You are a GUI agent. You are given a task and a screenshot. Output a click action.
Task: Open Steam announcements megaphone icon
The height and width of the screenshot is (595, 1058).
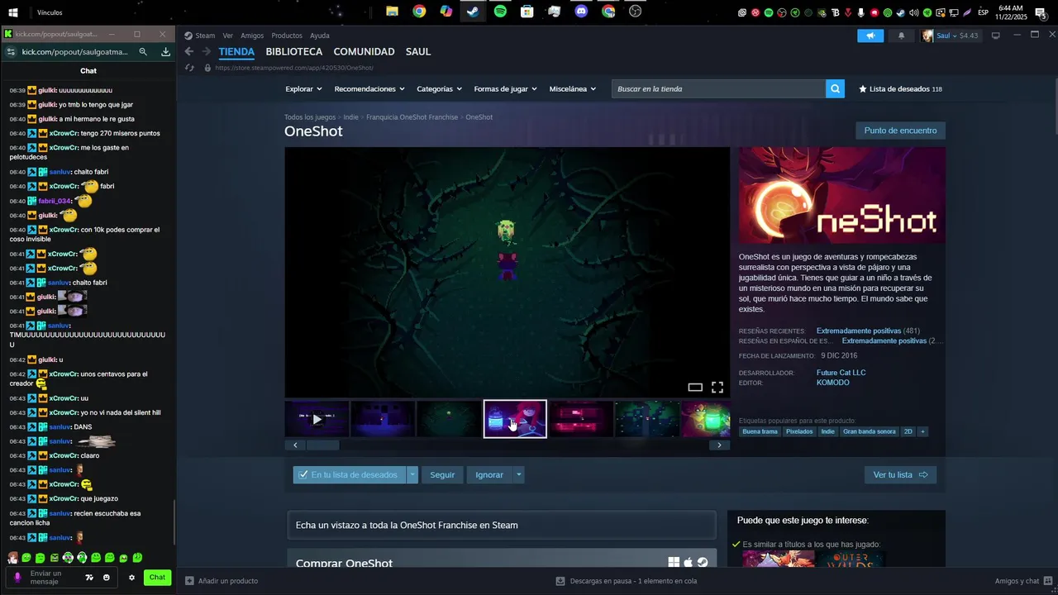(870, 36)
